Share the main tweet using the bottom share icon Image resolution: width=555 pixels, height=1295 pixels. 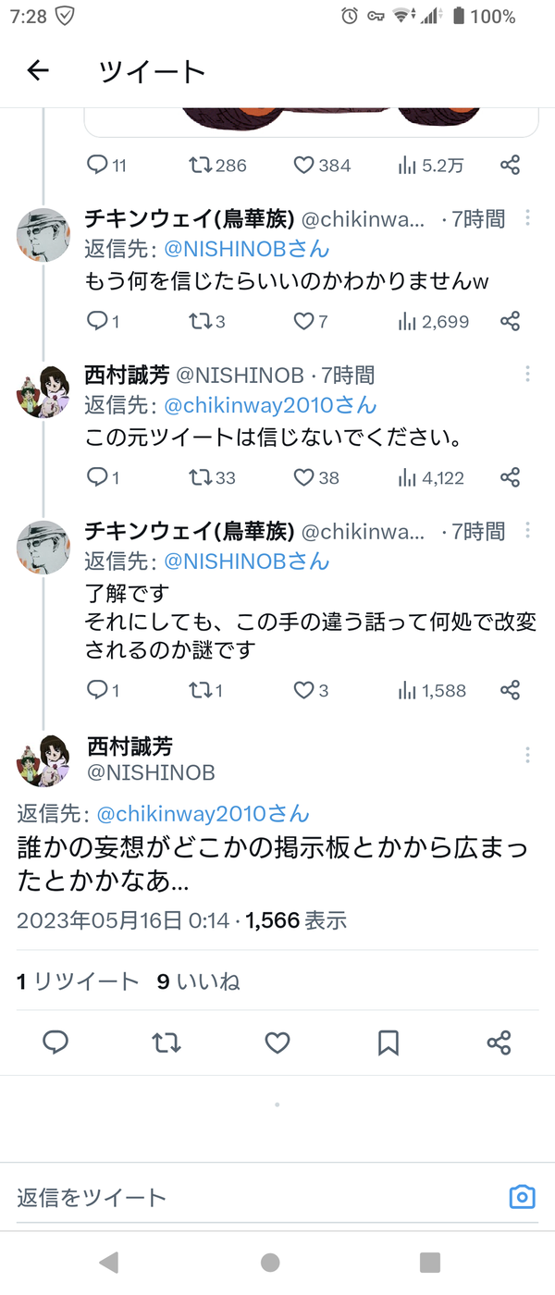point(499,1043)
